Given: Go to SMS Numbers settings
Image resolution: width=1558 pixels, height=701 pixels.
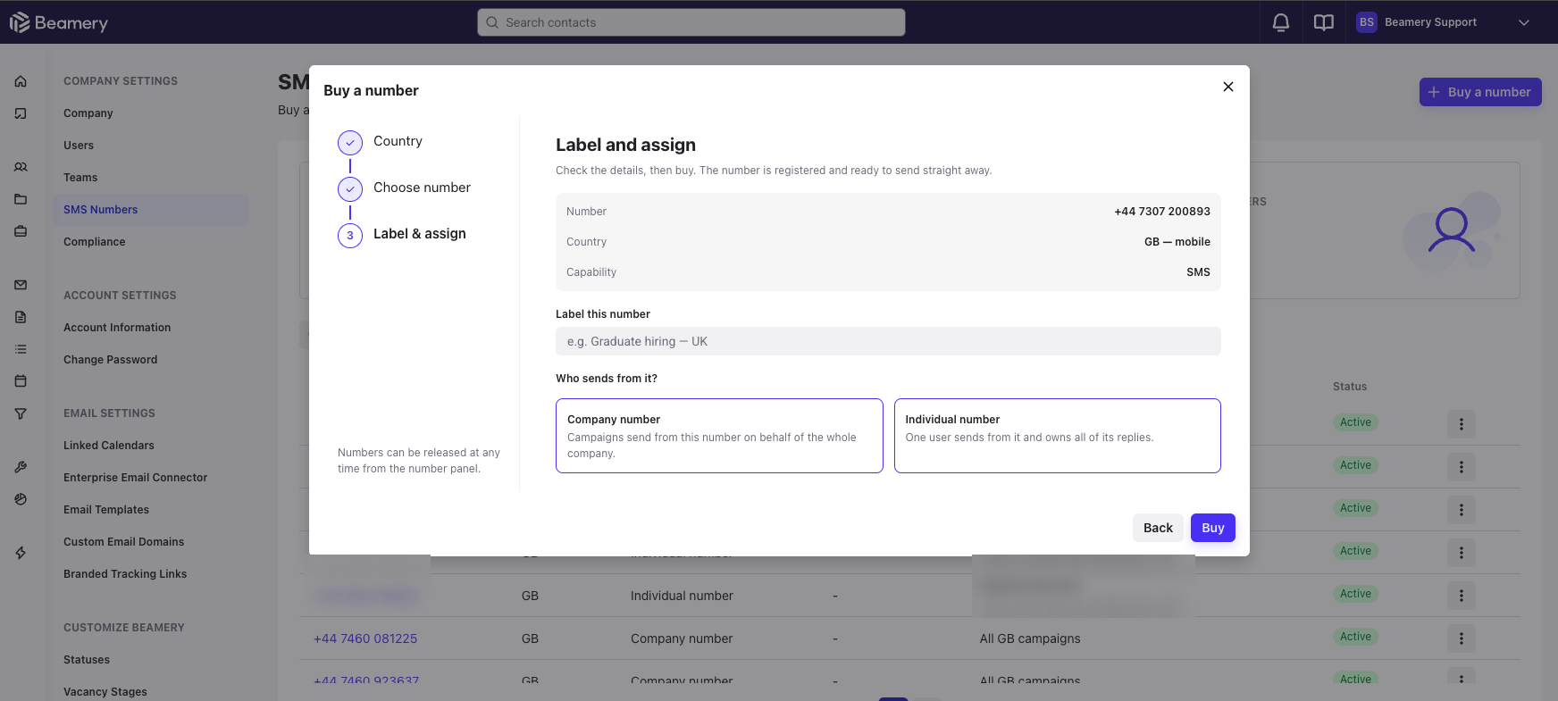Looking at the screenshot, I should [x=150, y=210].
